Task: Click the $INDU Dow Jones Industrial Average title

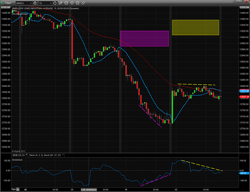Action: point(46,8)
